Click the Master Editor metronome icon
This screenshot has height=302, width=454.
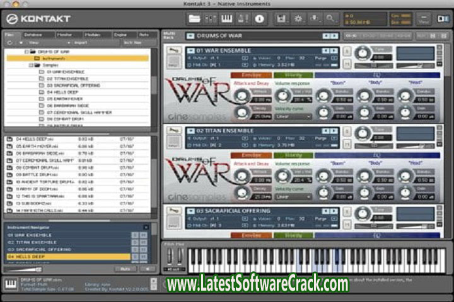tap(243, 19)
